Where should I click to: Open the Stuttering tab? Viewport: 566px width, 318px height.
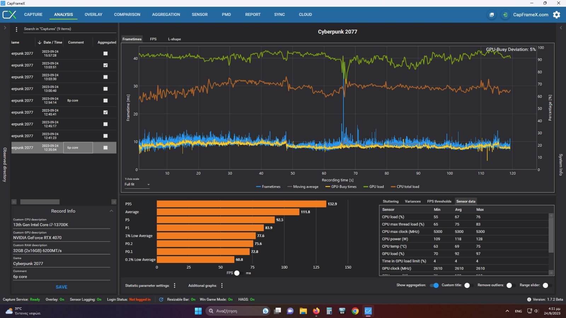coord(391,201)
